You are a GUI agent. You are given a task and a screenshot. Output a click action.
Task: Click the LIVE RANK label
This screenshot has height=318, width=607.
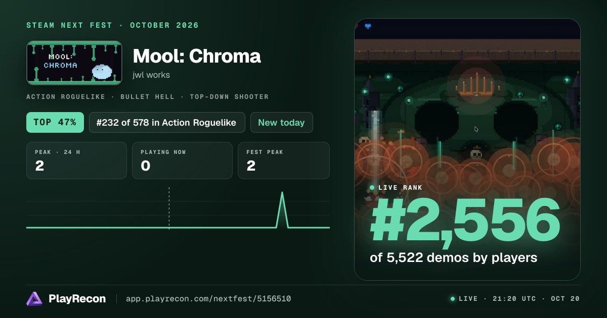pyautogui.click(x=400, y=188)
